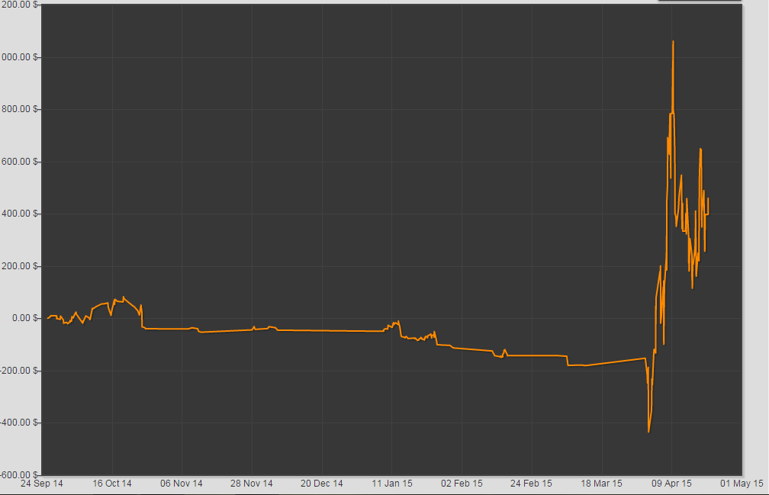Image resolution: width=769 pixels, height=495 pixels.
Task: Click the '800.00 $' value axis label
Action: [x=20, y=109]
